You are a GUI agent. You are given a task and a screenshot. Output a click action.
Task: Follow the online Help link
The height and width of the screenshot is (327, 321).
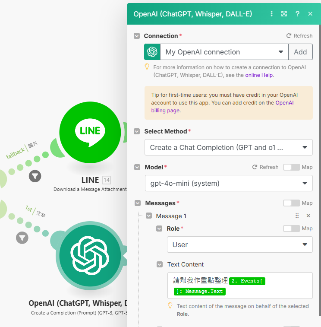(259, 75)
